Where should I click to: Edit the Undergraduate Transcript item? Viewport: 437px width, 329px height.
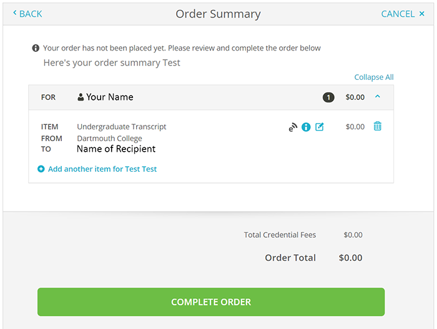(x=320, y=127)
